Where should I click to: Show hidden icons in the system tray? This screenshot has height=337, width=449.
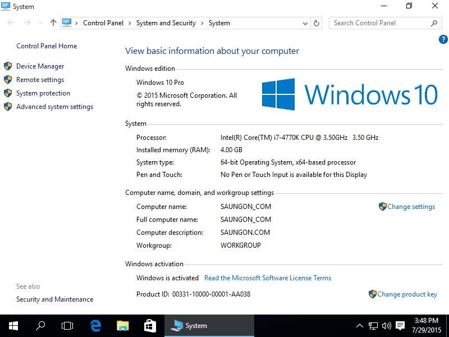coord(360,325)
